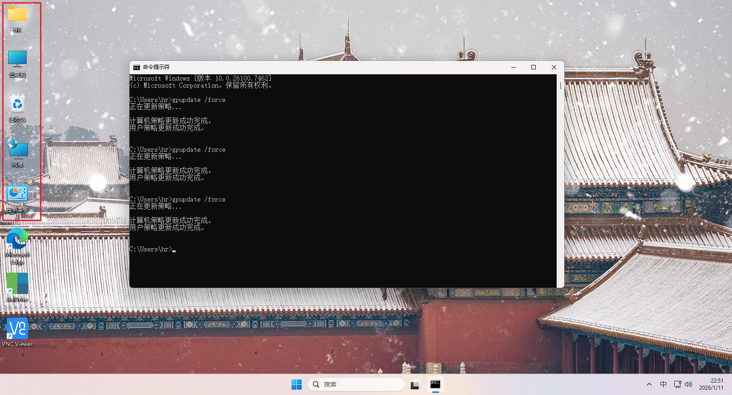
Task: Select the 控制面板 control panel icon
Action: [x=17, y=199]
